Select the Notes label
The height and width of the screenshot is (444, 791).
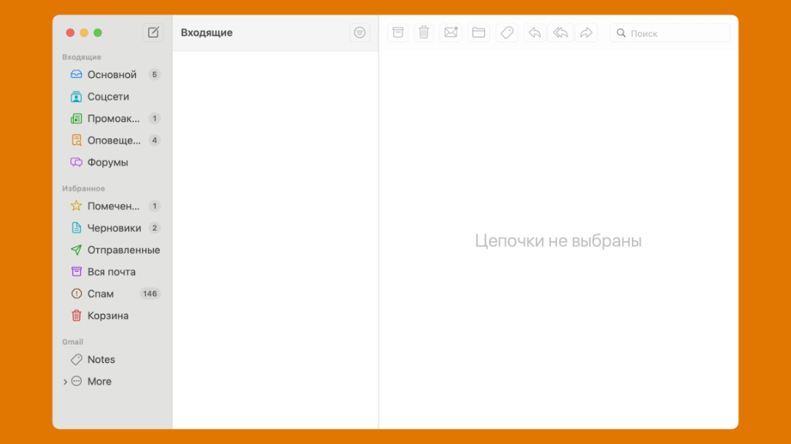[100, 359]
